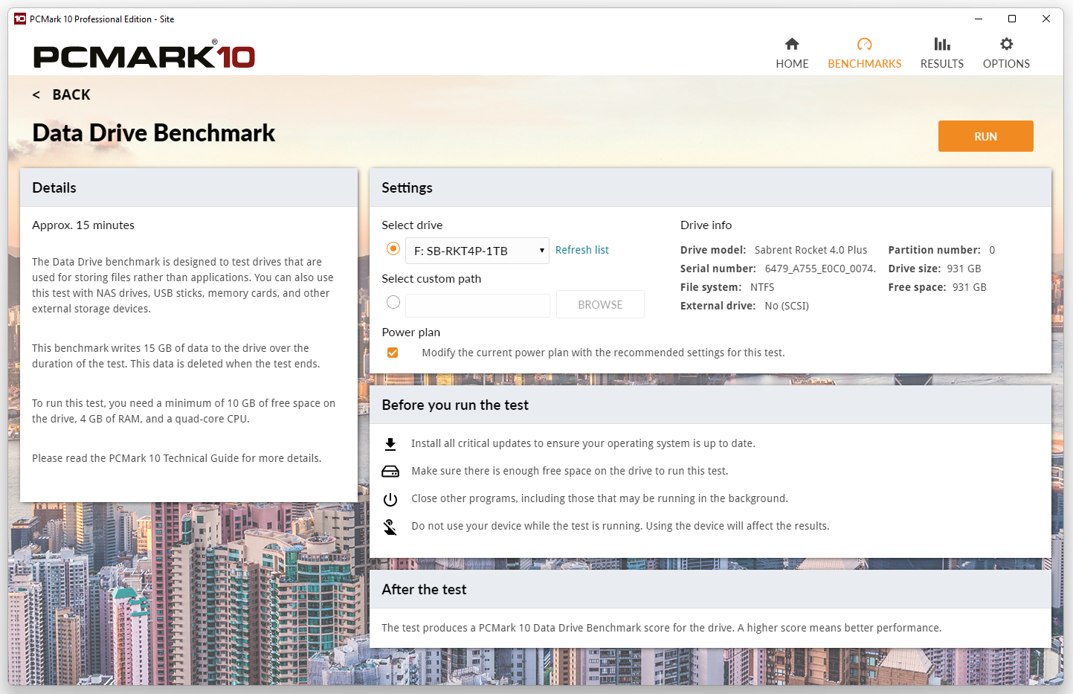This screenshot has width=1073, height=694.
Task: Click the power close programs icon
Action: 390,499
